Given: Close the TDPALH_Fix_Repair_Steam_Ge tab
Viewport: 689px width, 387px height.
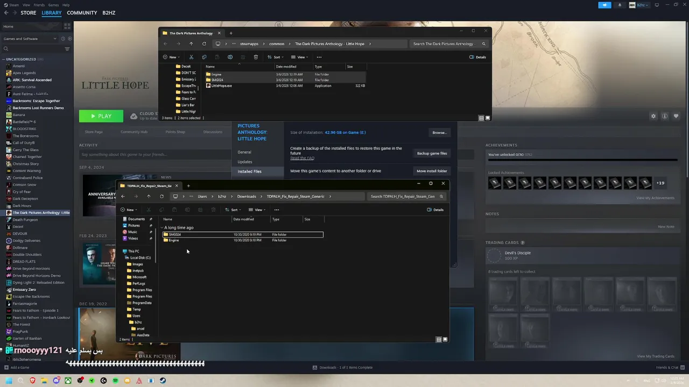Looking at the screenshot, I should pos(177,186).
